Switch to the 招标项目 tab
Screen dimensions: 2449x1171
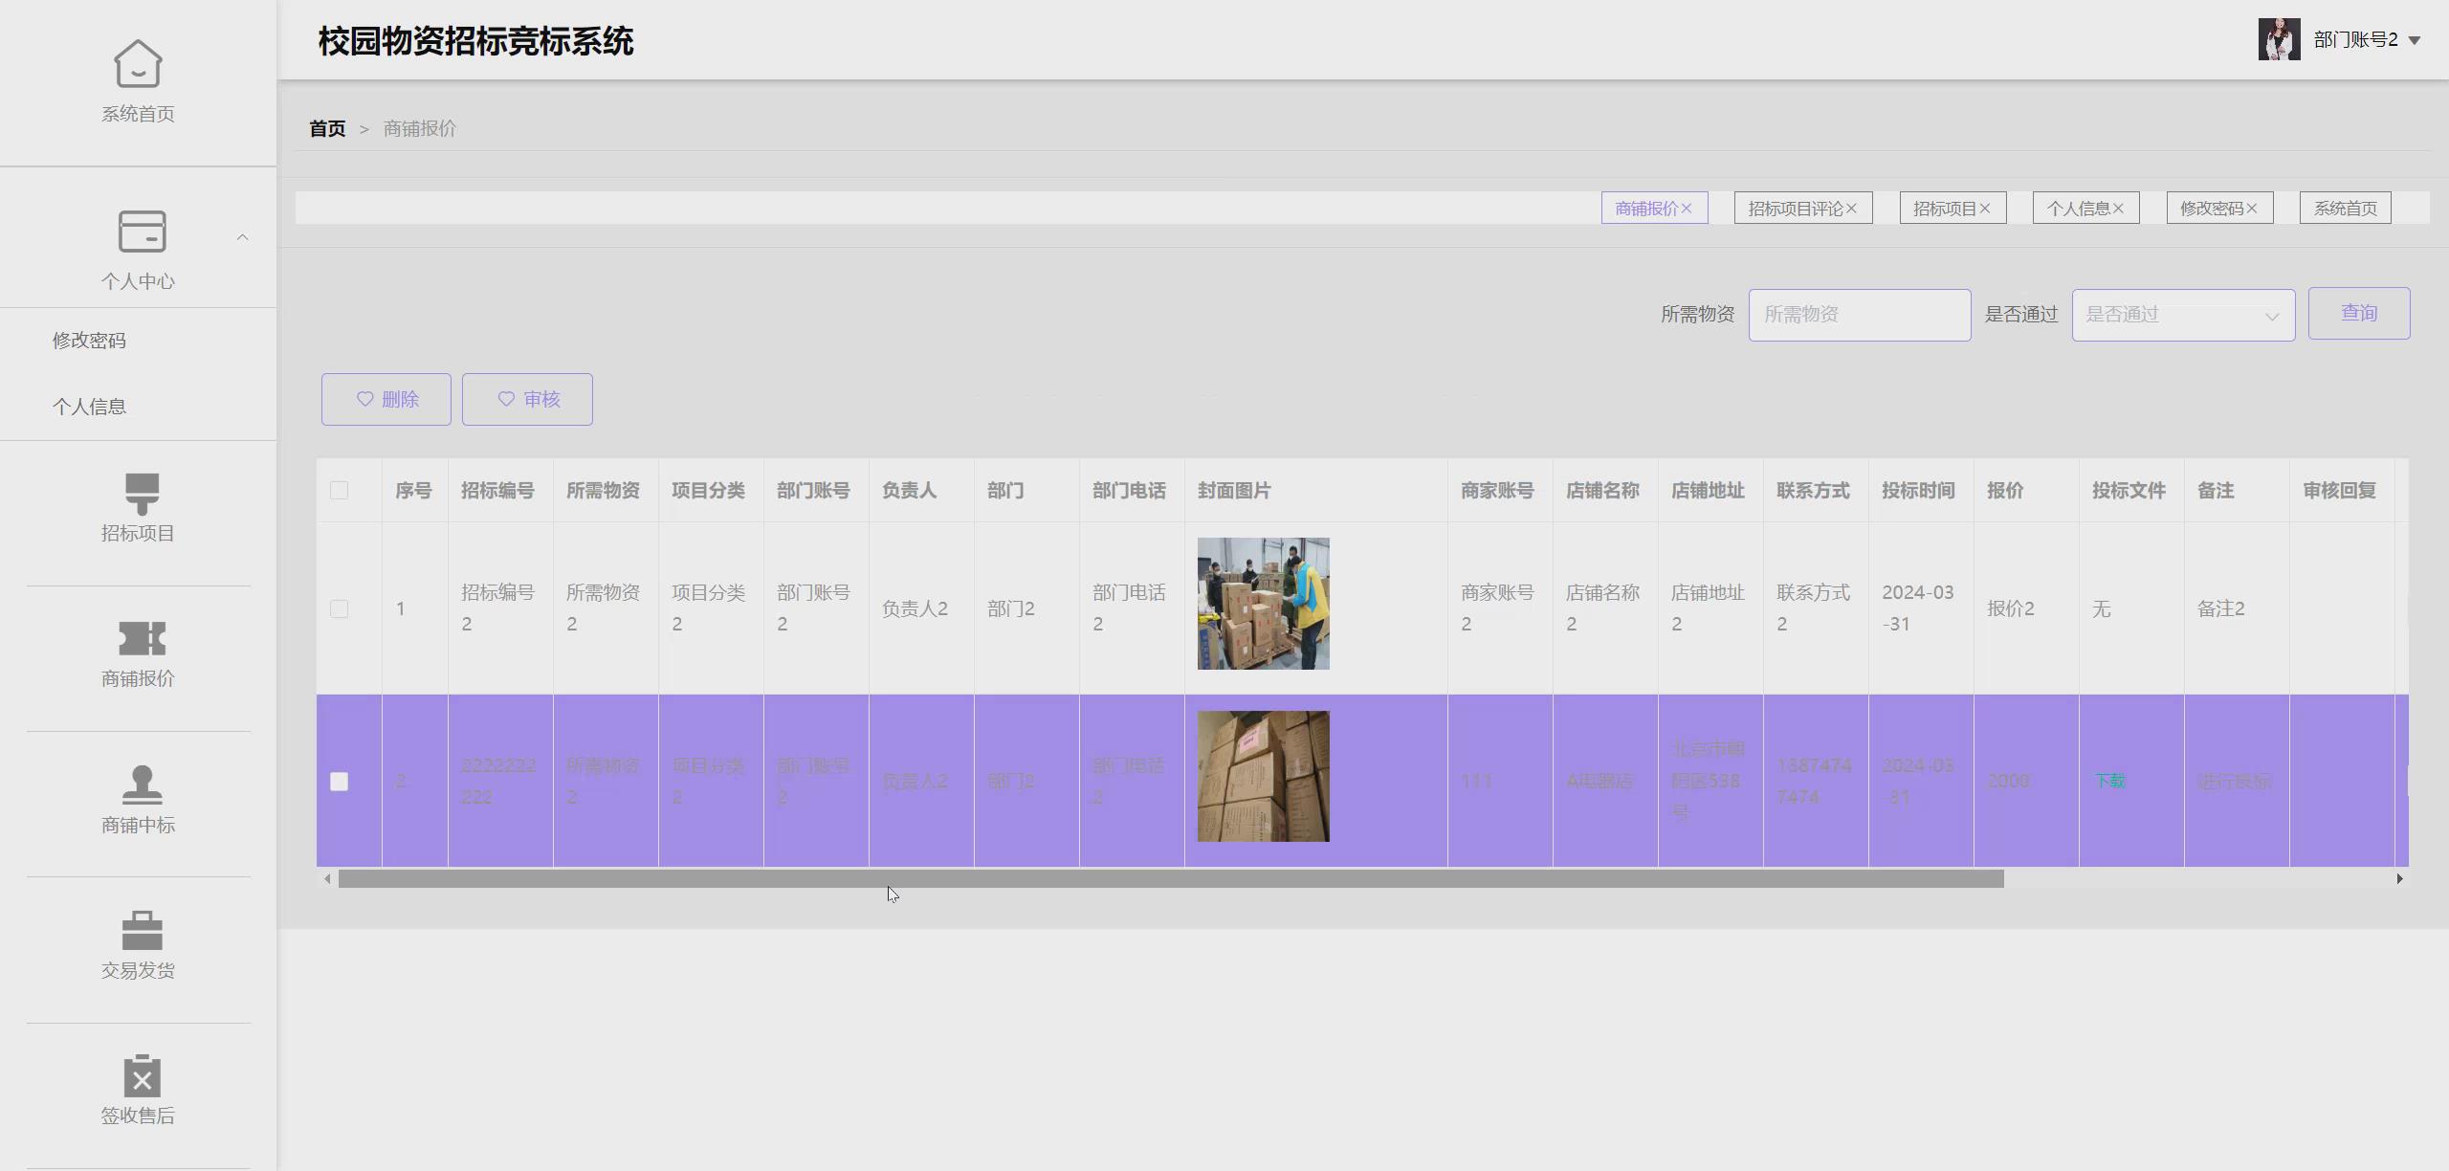point(1943,209)
